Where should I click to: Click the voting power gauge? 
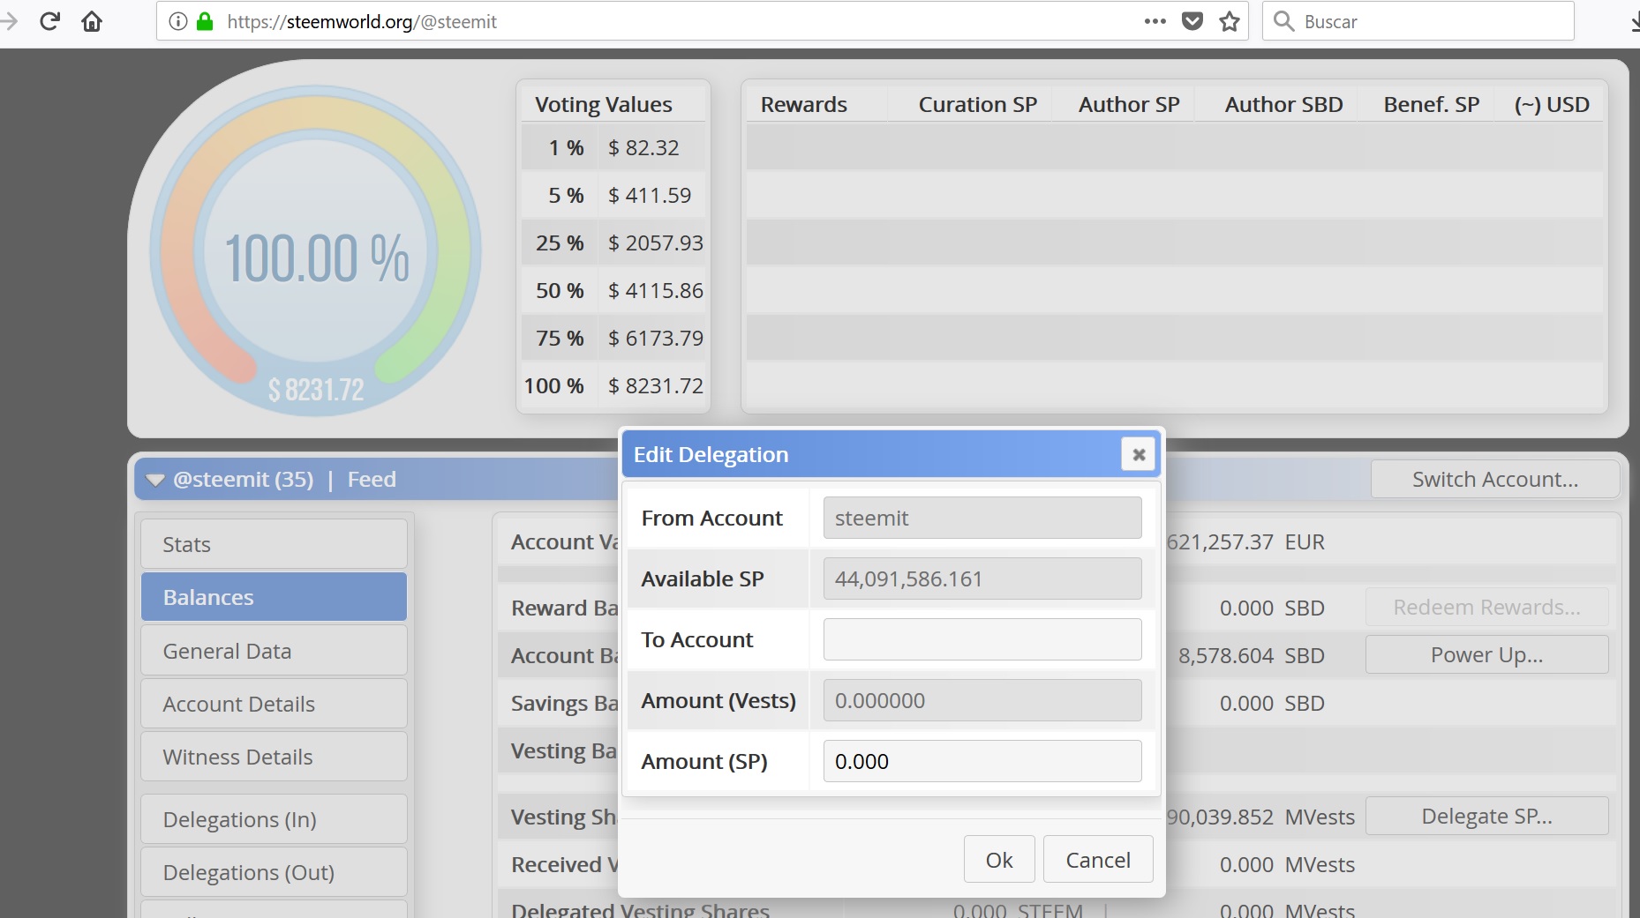pyautogui.click(x=315, y=251)
